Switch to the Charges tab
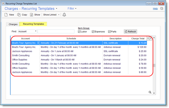169x108 pixels. 13,24
